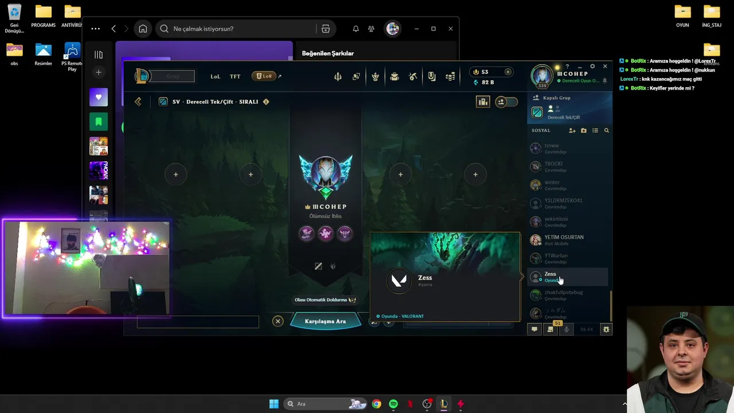
Task: Click the middle purple challenge token
Action: (325, 233)
